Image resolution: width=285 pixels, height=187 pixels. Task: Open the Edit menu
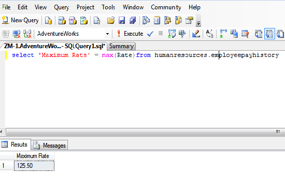pyautogui.click(x=22, y=7)
